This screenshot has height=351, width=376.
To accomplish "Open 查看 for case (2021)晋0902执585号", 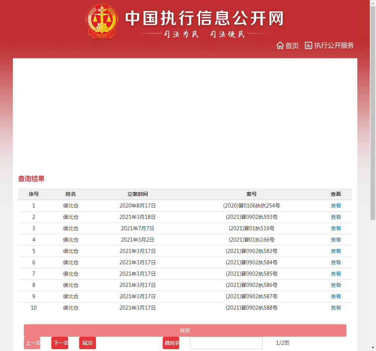I will pyautogui.click(x=336, y=274).
